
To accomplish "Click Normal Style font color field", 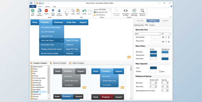I will (156, 37).
